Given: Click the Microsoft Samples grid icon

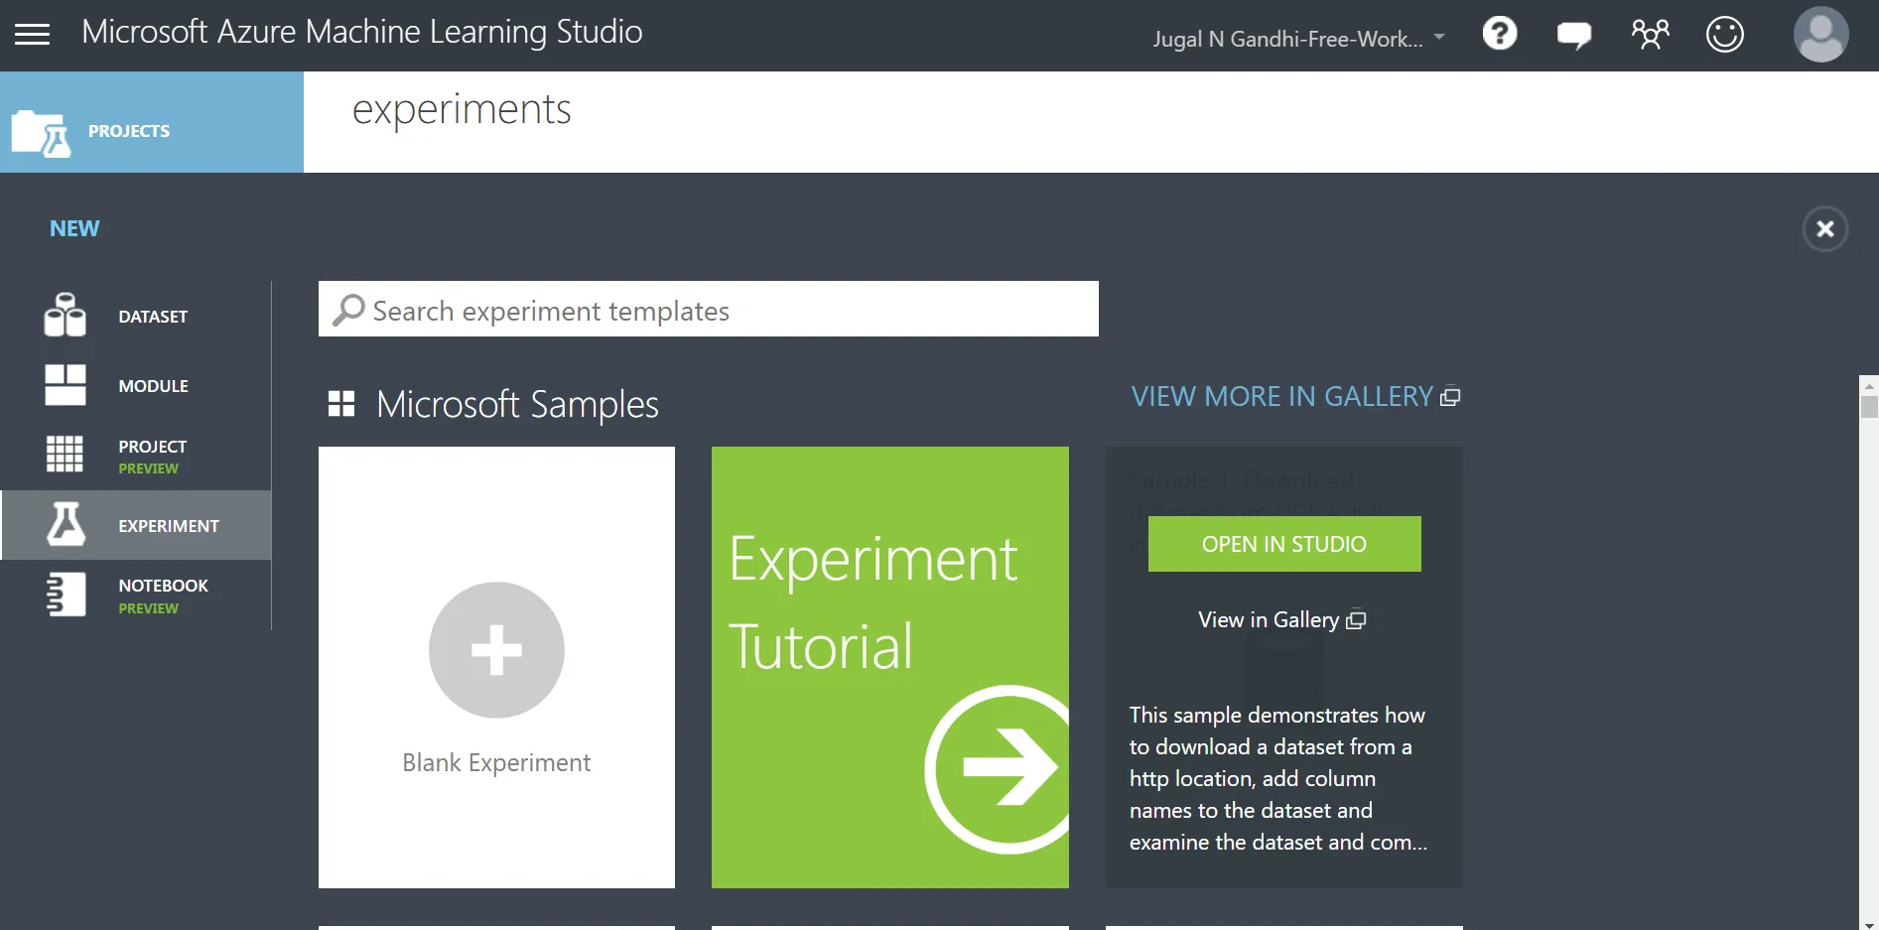Looking at the screenshot, I should 341,404.
